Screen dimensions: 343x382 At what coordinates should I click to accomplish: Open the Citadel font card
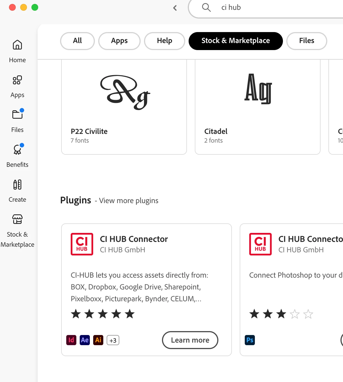tap(258, 107)
